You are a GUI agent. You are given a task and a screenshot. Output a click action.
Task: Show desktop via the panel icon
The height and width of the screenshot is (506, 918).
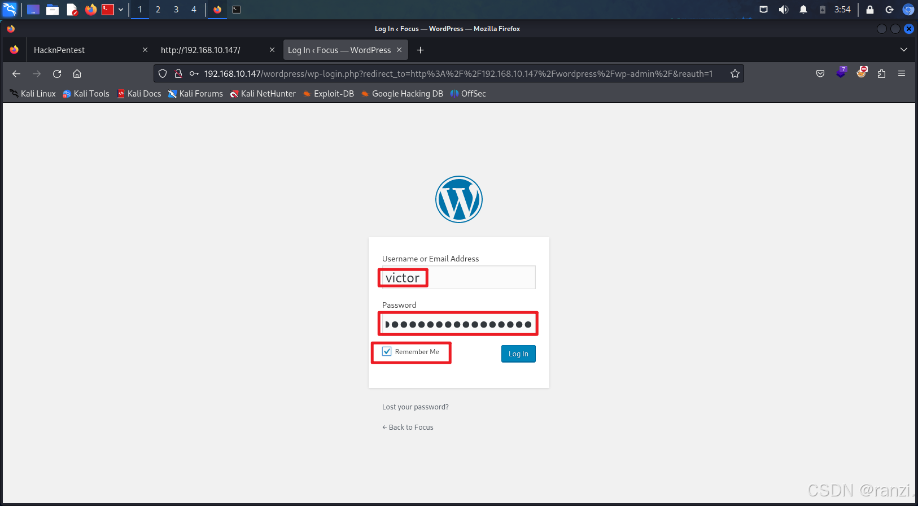click(x=33, y=10)
